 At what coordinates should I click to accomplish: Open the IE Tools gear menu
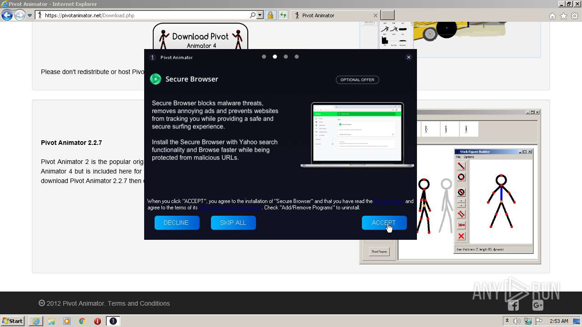[575, 16]
